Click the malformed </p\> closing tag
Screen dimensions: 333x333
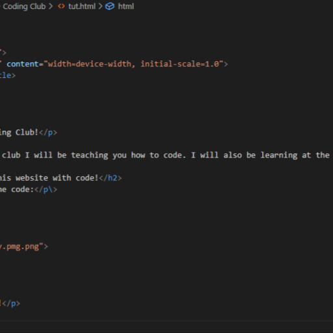coord(46,189)
